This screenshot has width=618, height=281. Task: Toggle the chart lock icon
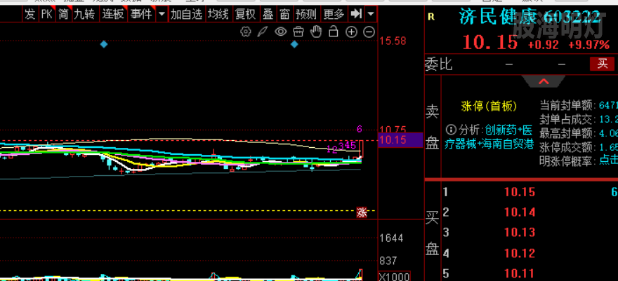334,32
